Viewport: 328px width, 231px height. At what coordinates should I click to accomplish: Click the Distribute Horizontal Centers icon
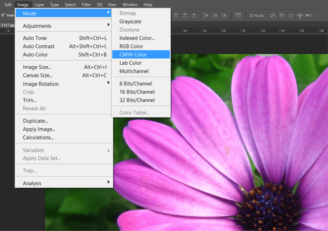tap(215, 15)
